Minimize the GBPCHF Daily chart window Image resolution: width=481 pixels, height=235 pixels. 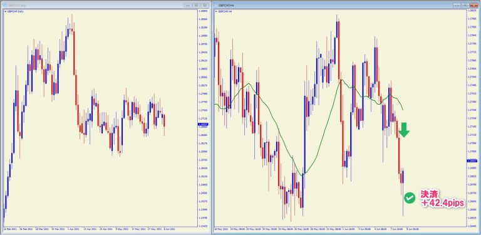(x=188, y=5)
